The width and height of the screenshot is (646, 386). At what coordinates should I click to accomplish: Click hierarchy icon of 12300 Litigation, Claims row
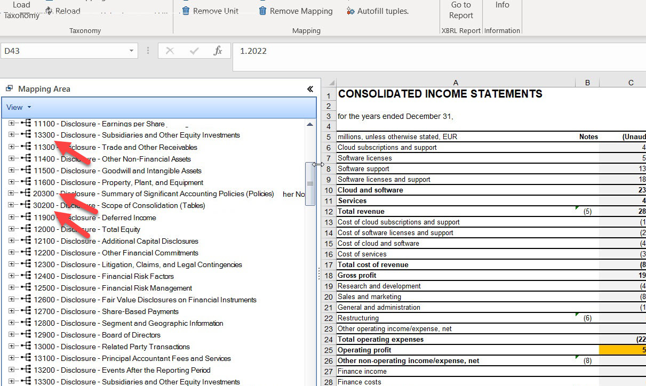click(26, 264)
